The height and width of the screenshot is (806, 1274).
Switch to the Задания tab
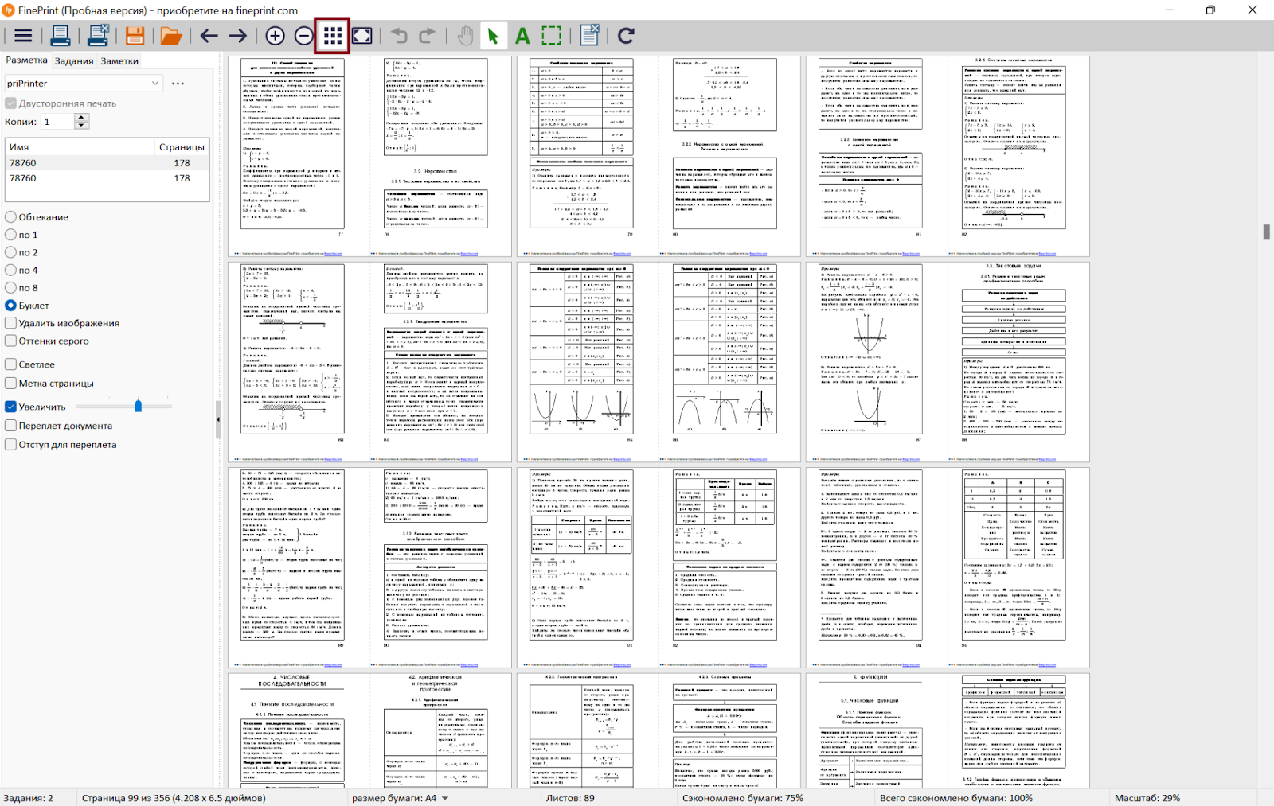(x=74, y=61)
